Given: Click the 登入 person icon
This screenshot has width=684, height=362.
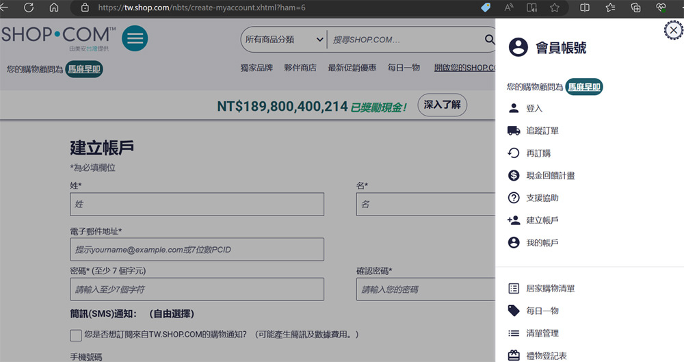Looking at the screenshot, I should point(514,108).
